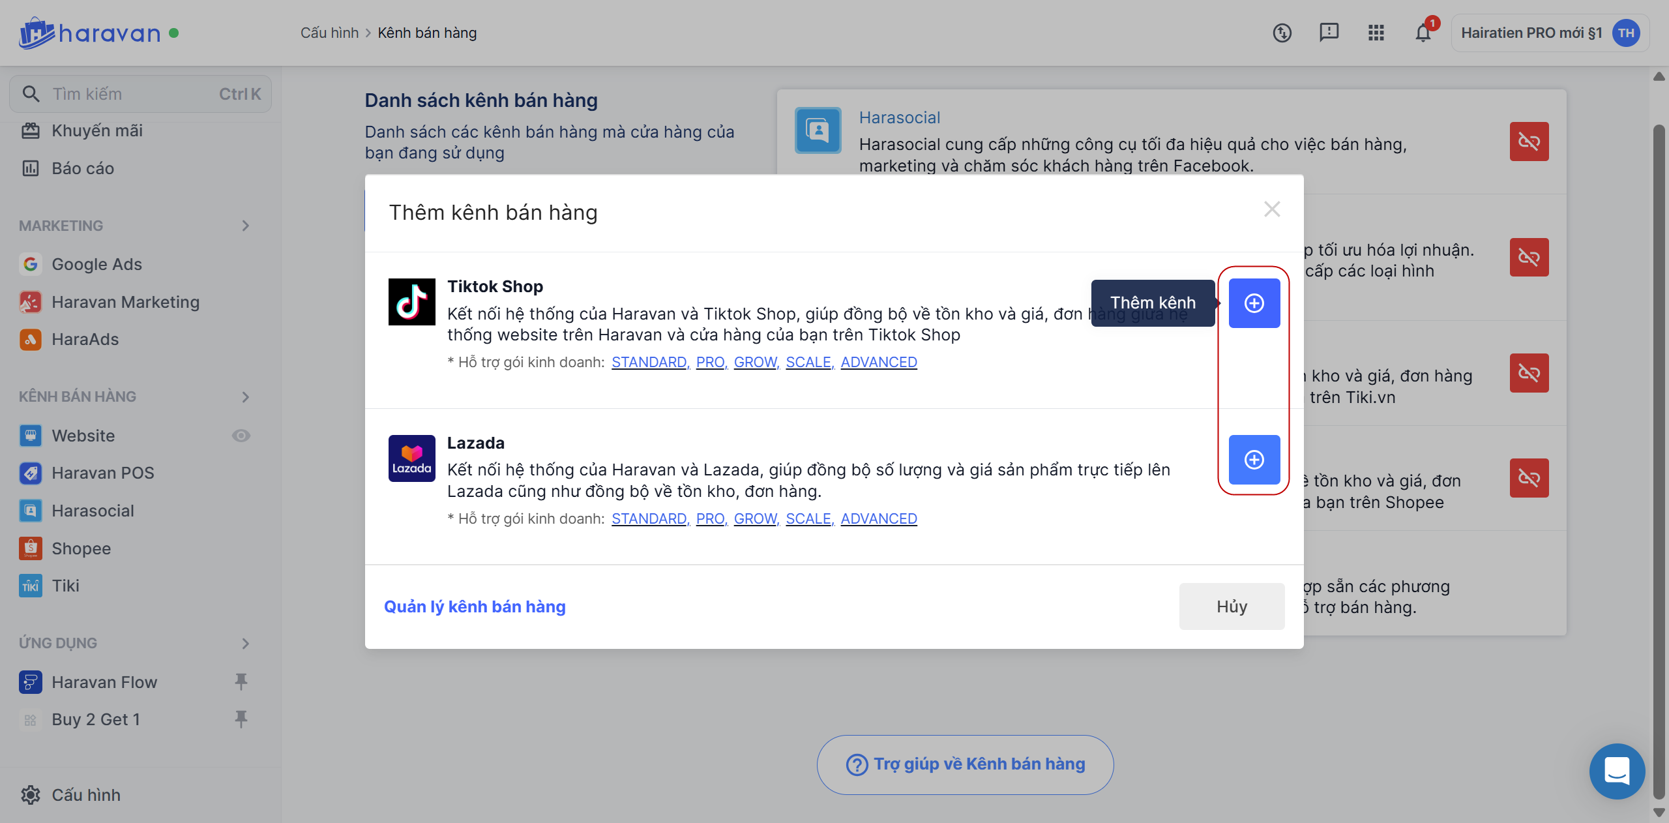This screenshot has width=1669, height=823.
Task: Expand the MARKETING section chevron
Action: pyautogui.click(x=245, y=226)
